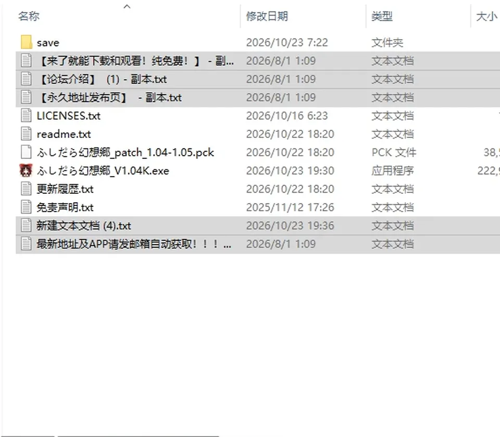
Task: Click the character icon of ふしだら幻想郷_V1.04K.exe
Action: pos(26,171)
